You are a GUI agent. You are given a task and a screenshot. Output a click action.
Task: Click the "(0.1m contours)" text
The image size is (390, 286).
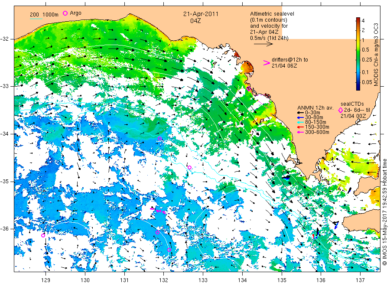click(x=269, y=20)
